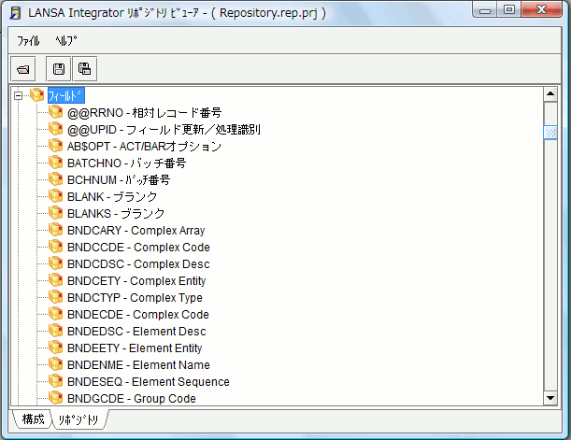Click the icon beside BNDGCDE field
The height and width of the screenshot is (440, 571).
55,398
